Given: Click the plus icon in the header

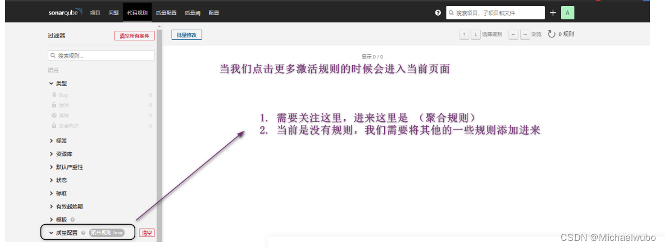Looking at the screenshot, I should 553,13.
